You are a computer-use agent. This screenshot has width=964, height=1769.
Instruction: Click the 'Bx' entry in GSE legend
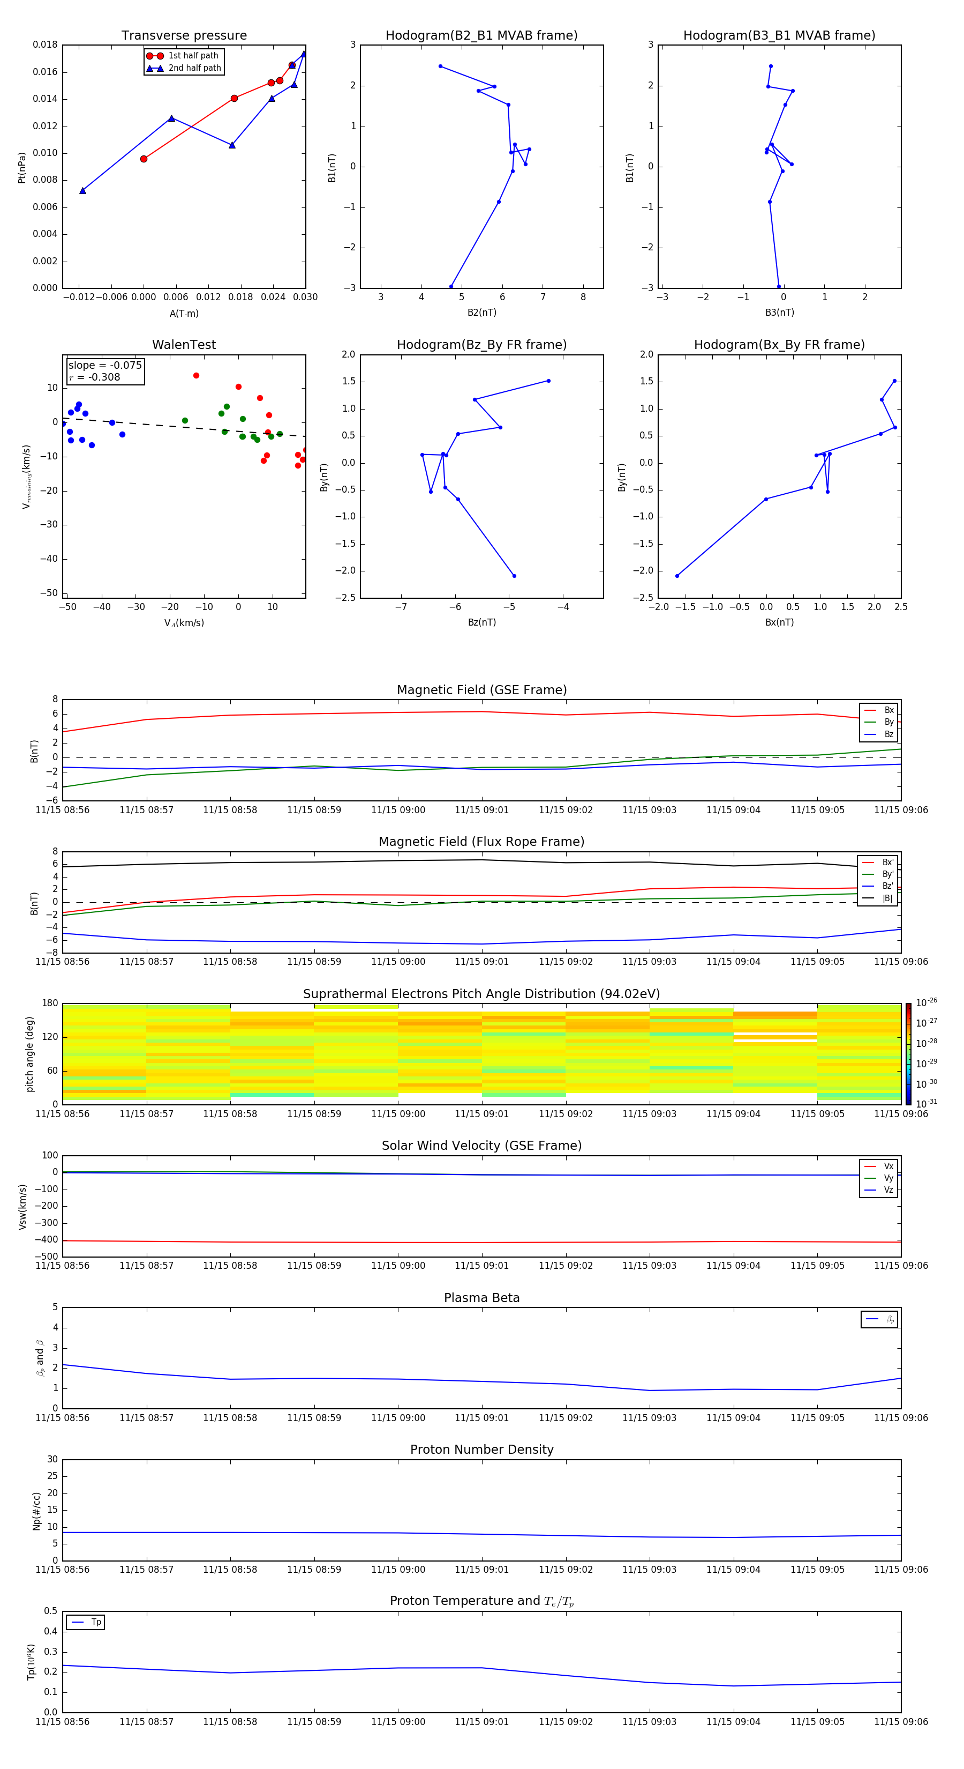[879, 710]
